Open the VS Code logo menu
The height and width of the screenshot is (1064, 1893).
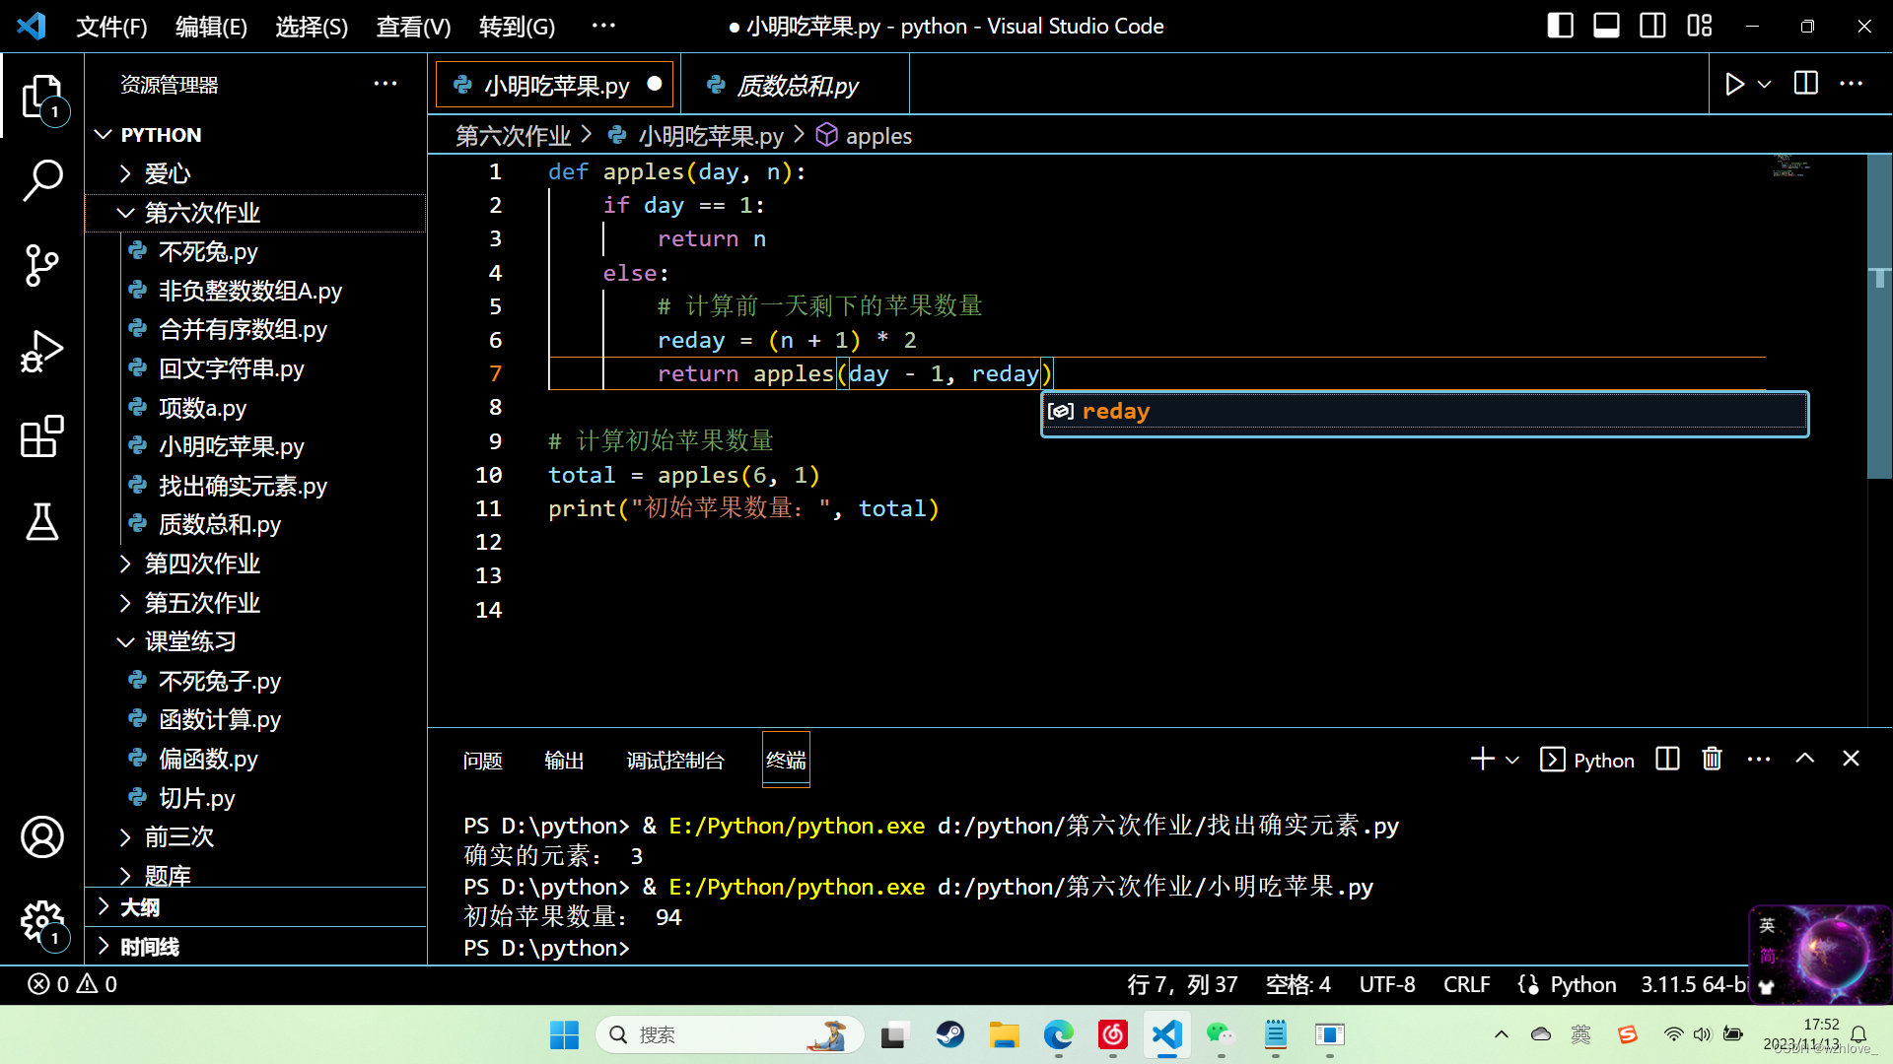32,26
